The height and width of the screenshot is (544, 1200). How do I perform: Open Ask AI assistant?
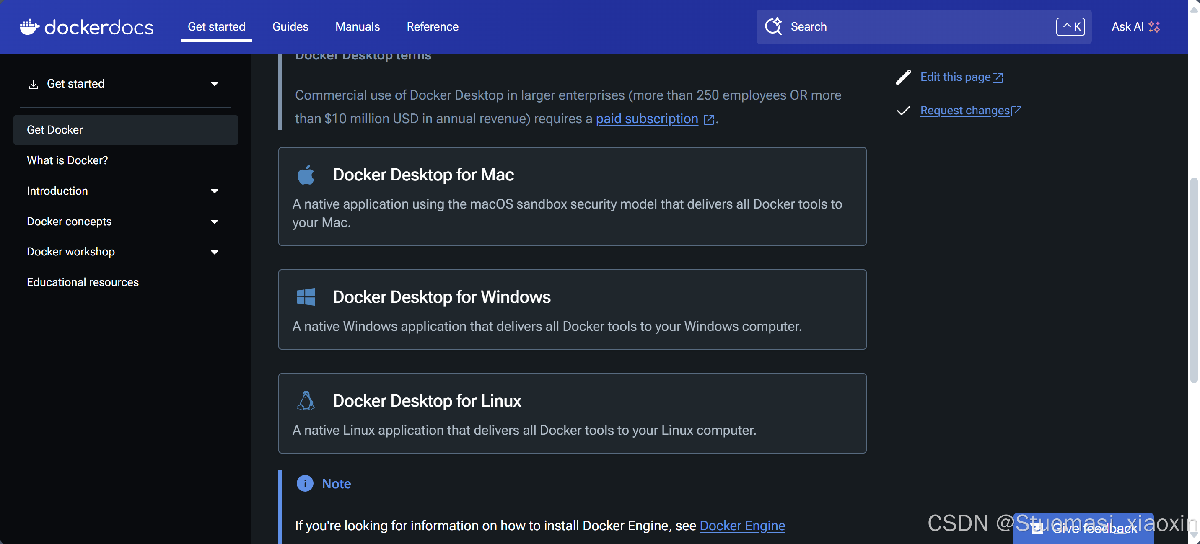point(1135,26)
